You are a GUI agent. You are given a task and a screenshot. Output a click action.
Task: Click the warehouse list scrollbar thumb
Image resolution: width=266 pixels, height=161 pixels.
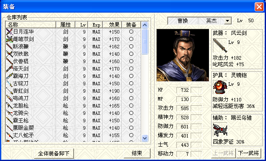click(x=145, y=41)
